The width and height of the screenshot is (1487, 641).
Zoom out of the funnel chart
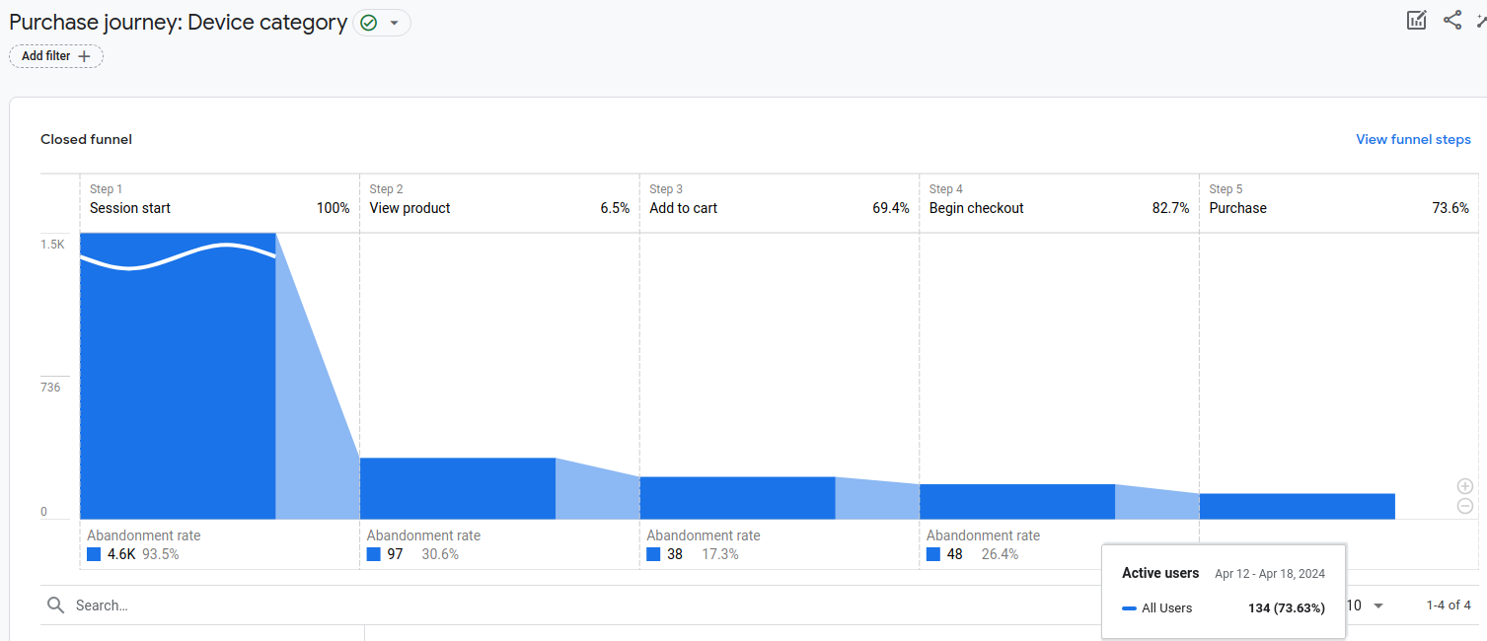coord(1465,506)
